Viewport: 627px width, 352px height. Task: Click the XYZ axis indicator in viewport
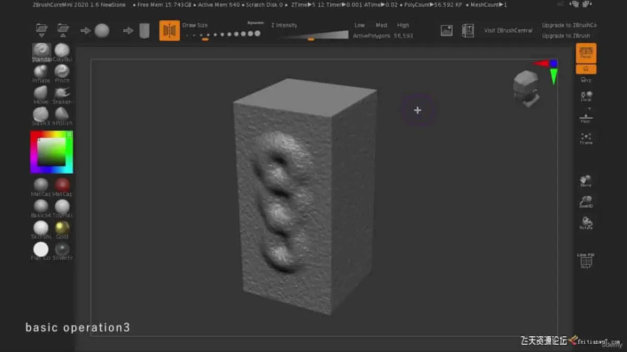547,70
